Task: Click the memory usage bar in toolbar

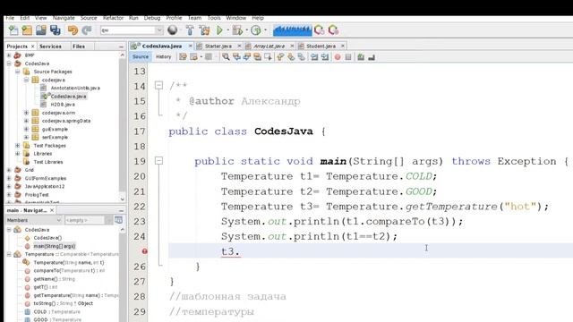Action: coord(293,30)
